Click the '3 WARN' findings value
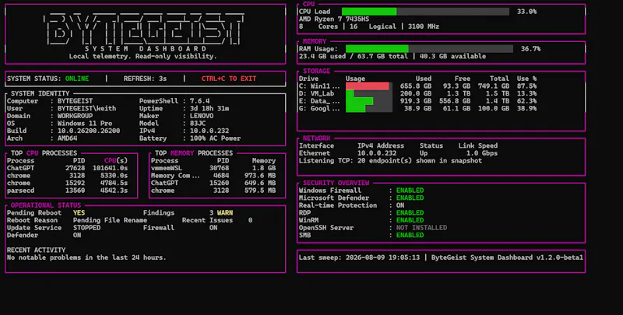Image resolution: width=623 pixels, height=315 pixels. 221,213
